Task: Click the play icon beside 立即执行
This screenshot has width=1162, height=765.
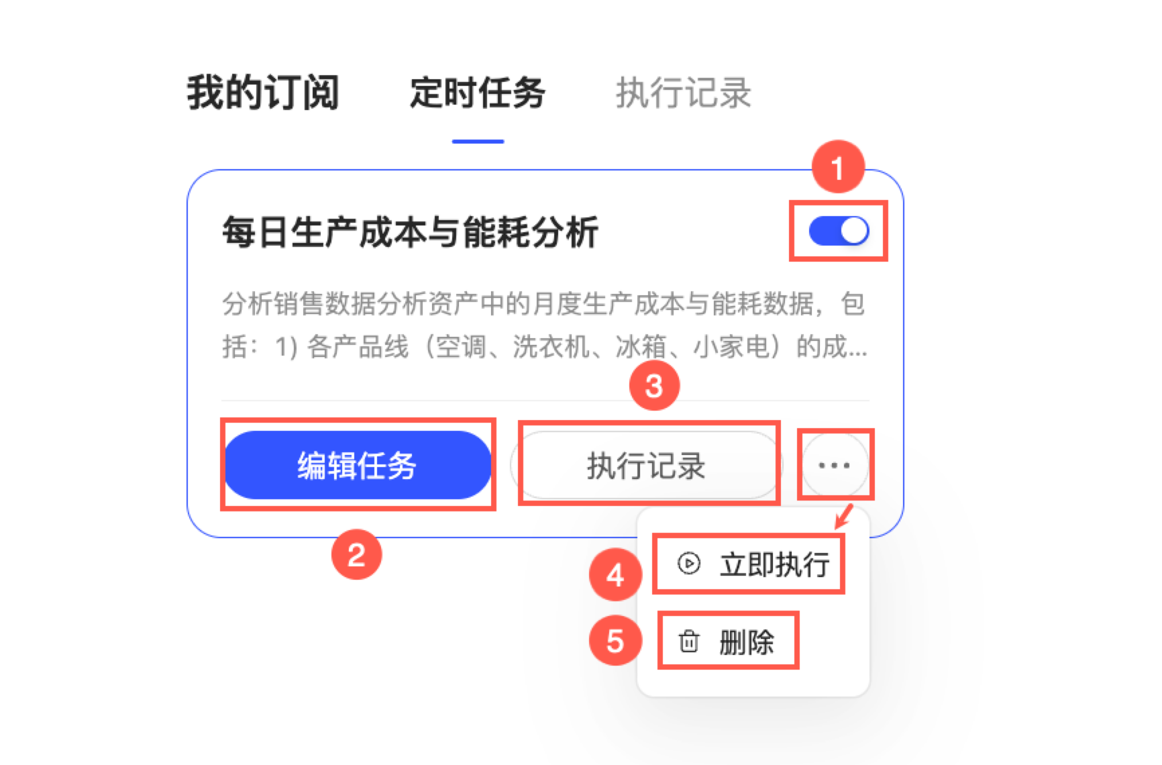Action: [689, 564]
